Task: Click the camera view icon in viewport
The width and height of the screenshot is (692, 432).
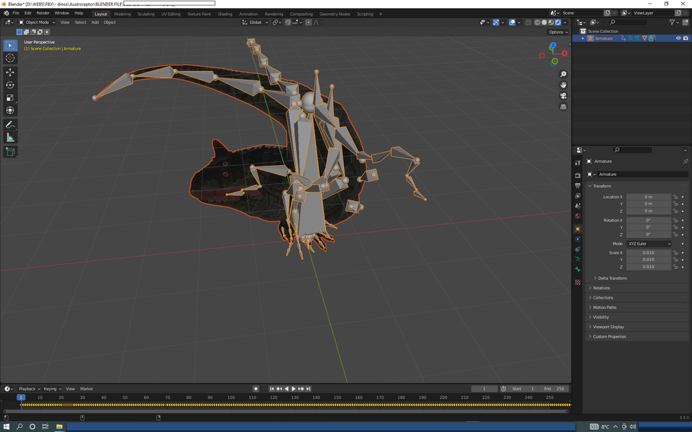Action: pos(563,96)
